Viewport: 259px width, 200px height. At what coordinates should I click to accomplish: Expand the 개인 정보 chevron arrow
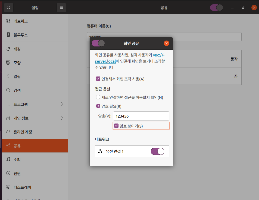coord(62,118)
